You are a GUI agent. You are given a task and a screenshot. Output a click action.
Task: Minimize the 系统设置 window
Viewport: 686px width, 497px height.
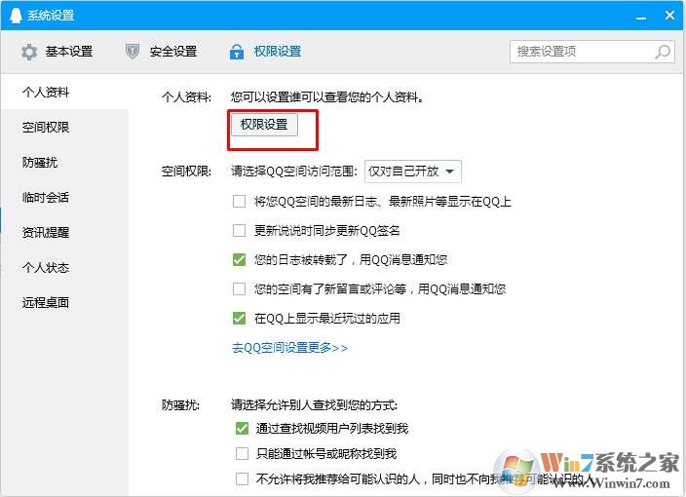tap(641, 17)
